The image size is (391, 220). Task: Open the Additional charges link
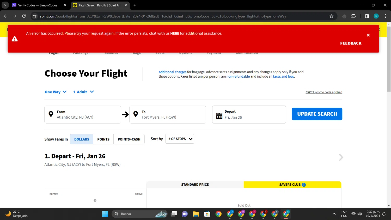[x=172, y=72]
